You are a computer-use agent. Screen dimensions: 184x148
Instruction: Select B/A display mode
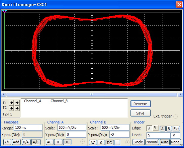[x=26, y=142]
